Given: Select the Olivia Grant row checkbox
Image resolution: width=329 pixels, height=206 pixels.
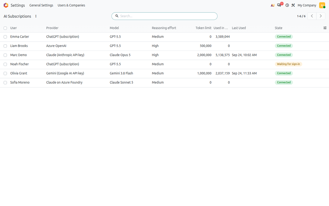Looking at the screenshot, I should (x=5, y=74).
